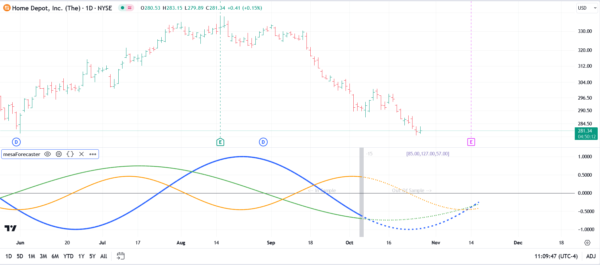Click the dividend marker near June
The width and height of the screenshot is (600, 265).
[x=16, y=142]
